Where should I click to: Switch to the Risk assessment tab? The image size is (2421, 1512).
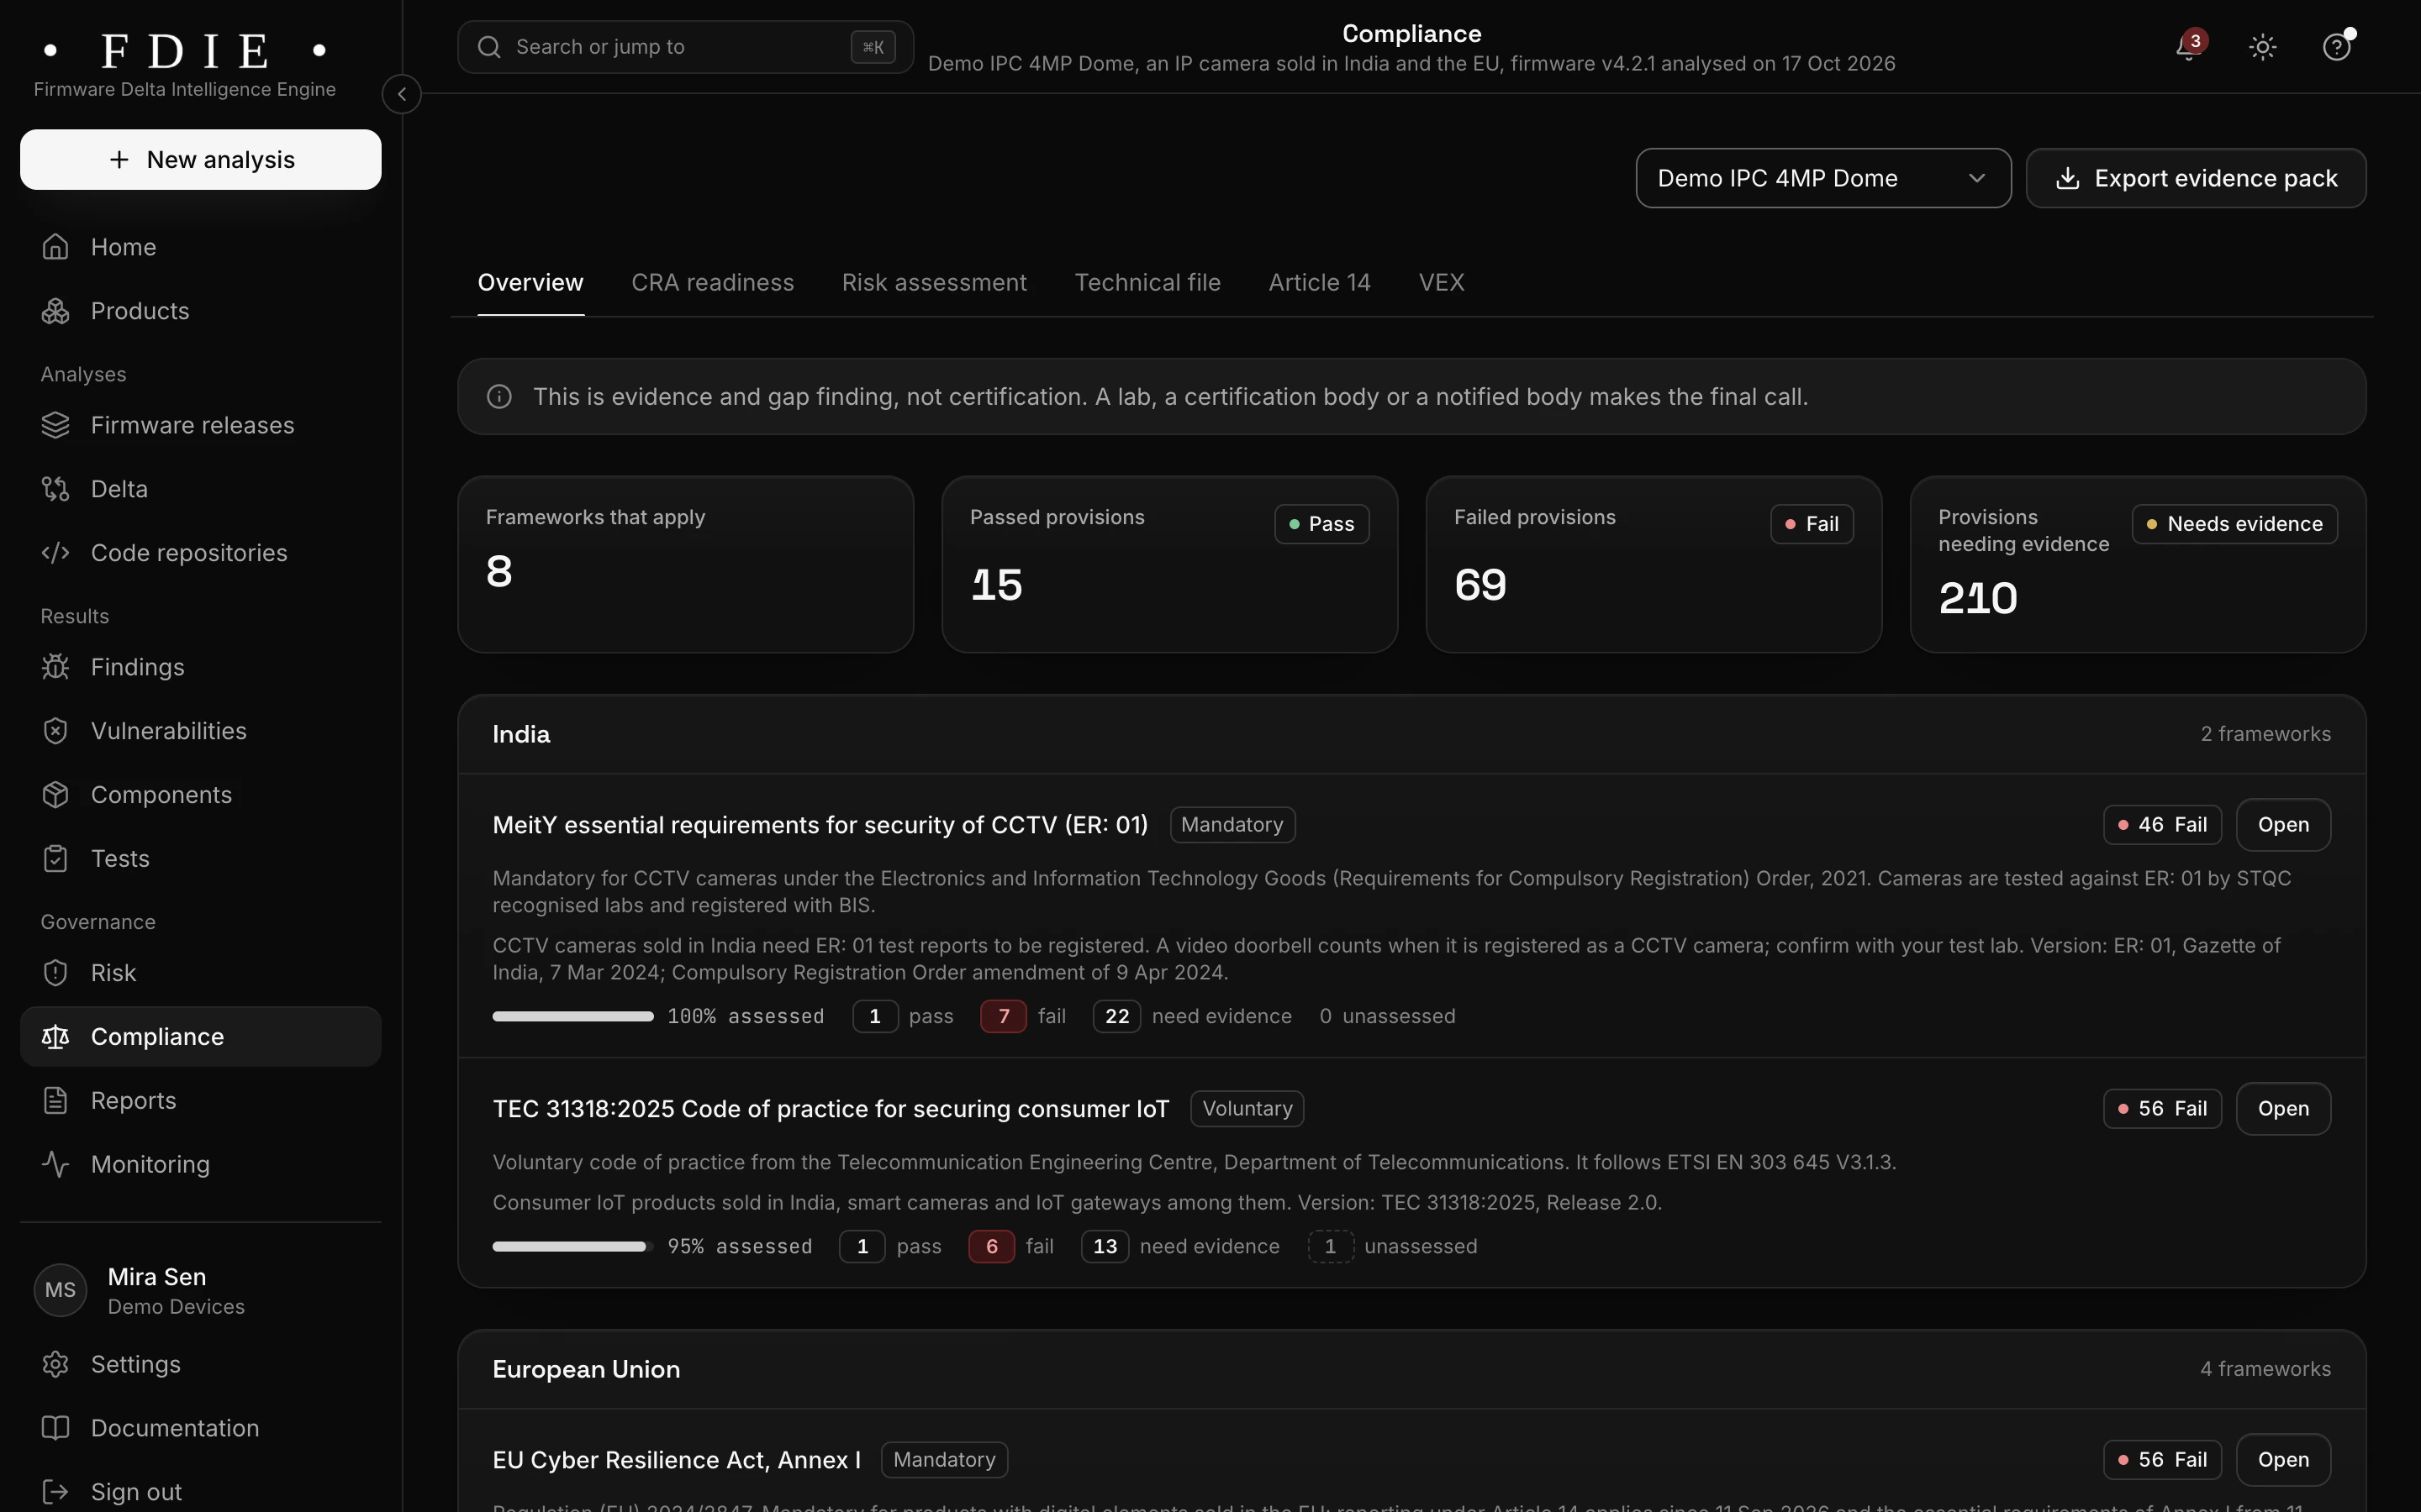point(935,283)
